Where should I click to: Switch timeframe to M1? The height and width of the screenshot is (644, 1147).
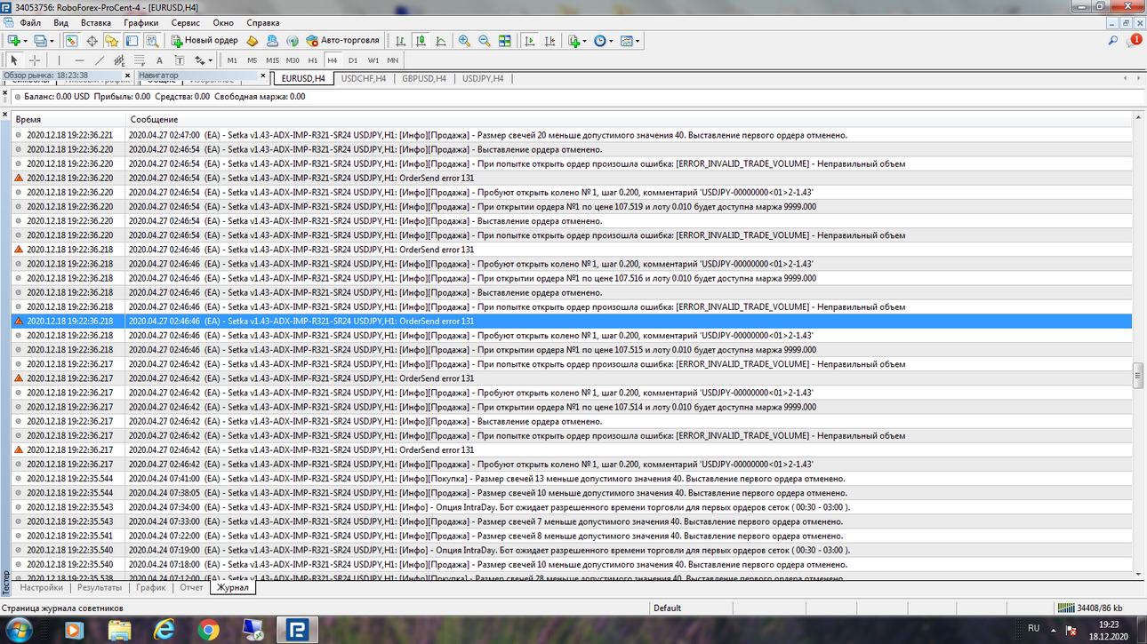[232, 60]
